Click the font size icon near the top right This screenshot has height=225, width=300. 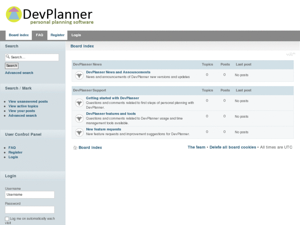pos(291,54)
